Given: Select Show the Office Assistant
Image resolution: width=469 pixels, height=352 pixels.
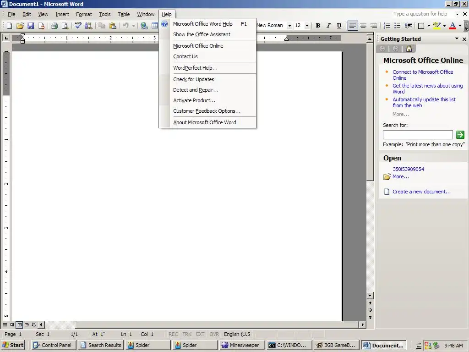Looking at the screenshot, I should (207, 34).
